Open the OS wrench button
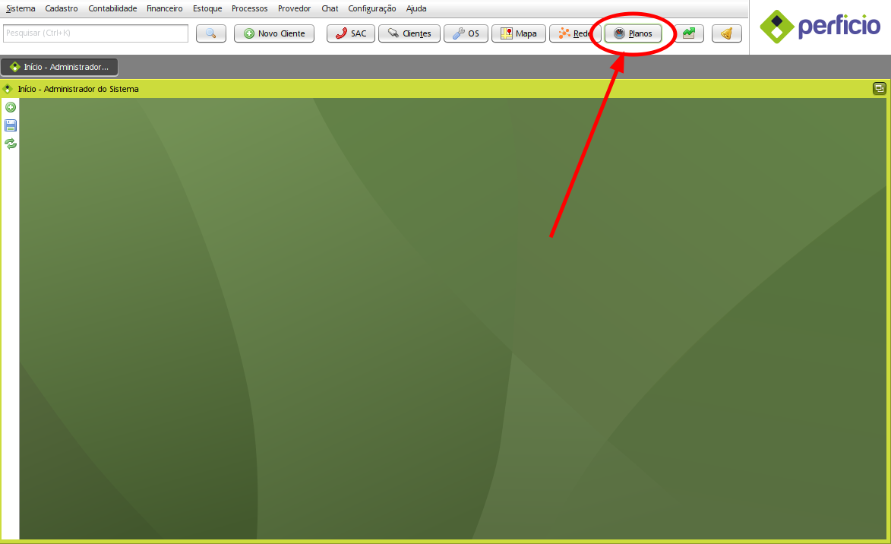 [466, 33]
